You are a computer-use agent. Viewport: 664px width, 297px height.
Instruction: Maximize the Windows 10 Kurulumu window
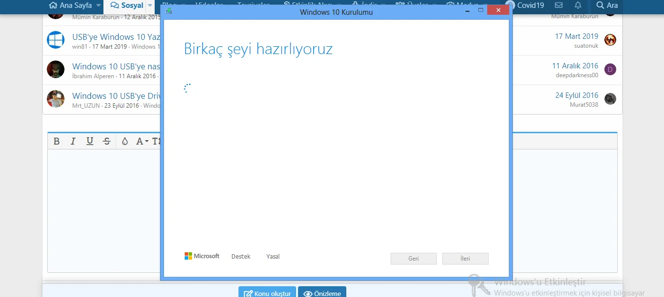(481, 10)
